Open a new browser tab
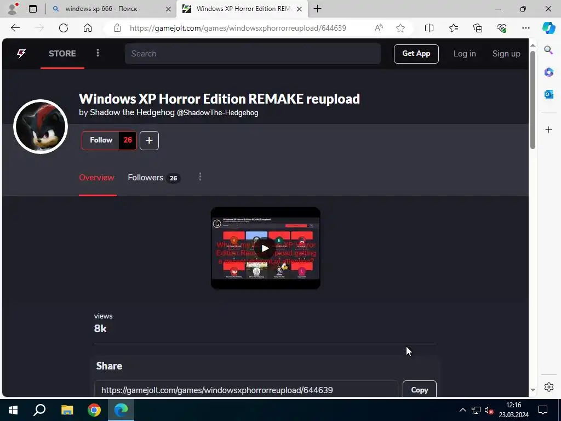 [317, 9]
